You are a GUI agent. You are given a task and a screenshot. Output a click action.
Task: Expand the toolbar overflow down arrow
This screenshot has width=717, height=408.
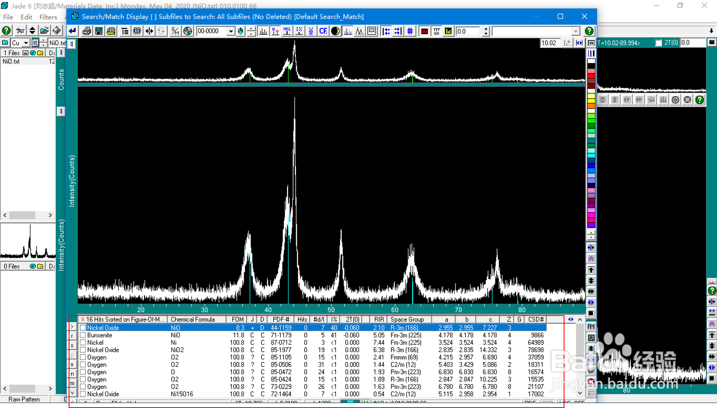(x=711, y=31)
